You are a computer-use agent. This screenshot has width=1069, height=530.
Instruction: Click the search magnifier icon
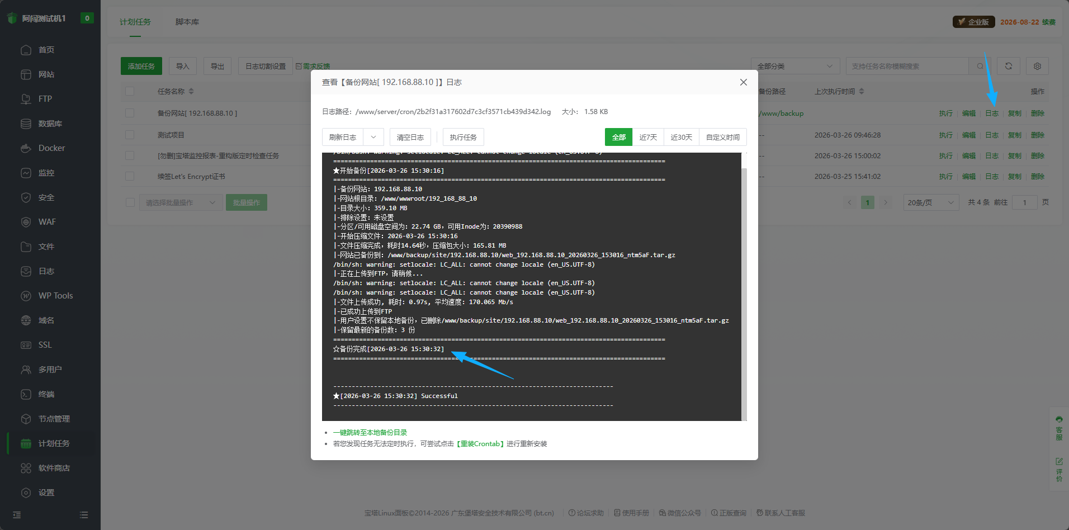point(980,66)
